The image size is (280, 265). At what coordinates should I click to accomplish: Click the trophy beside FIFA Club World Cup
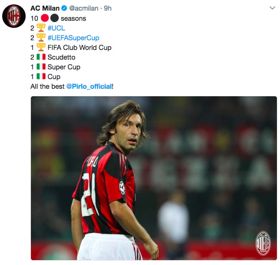coord(41,47)
